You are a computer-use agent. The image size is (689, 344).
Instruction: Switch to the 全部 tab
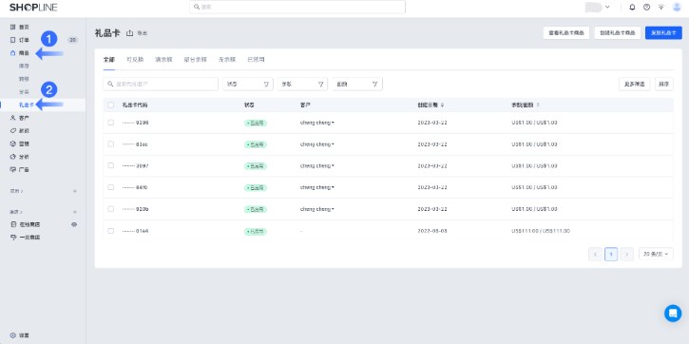[x=109, y=60]
